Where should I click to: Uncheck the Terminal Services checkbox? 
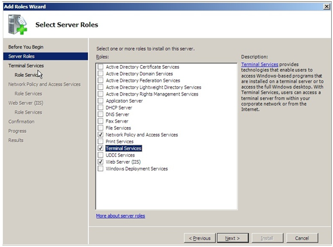coord(100,149)
